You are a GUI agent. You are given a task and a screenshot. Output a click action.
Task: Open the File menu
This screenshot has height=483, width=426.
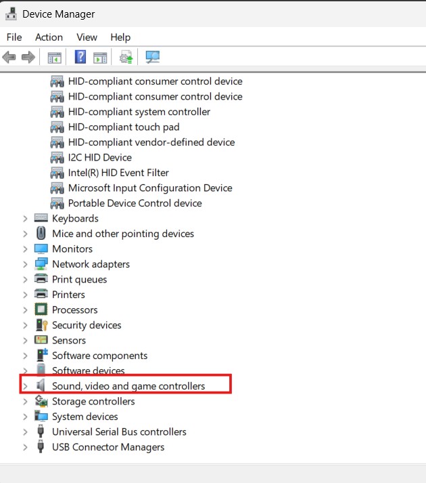tap(14, 37)
